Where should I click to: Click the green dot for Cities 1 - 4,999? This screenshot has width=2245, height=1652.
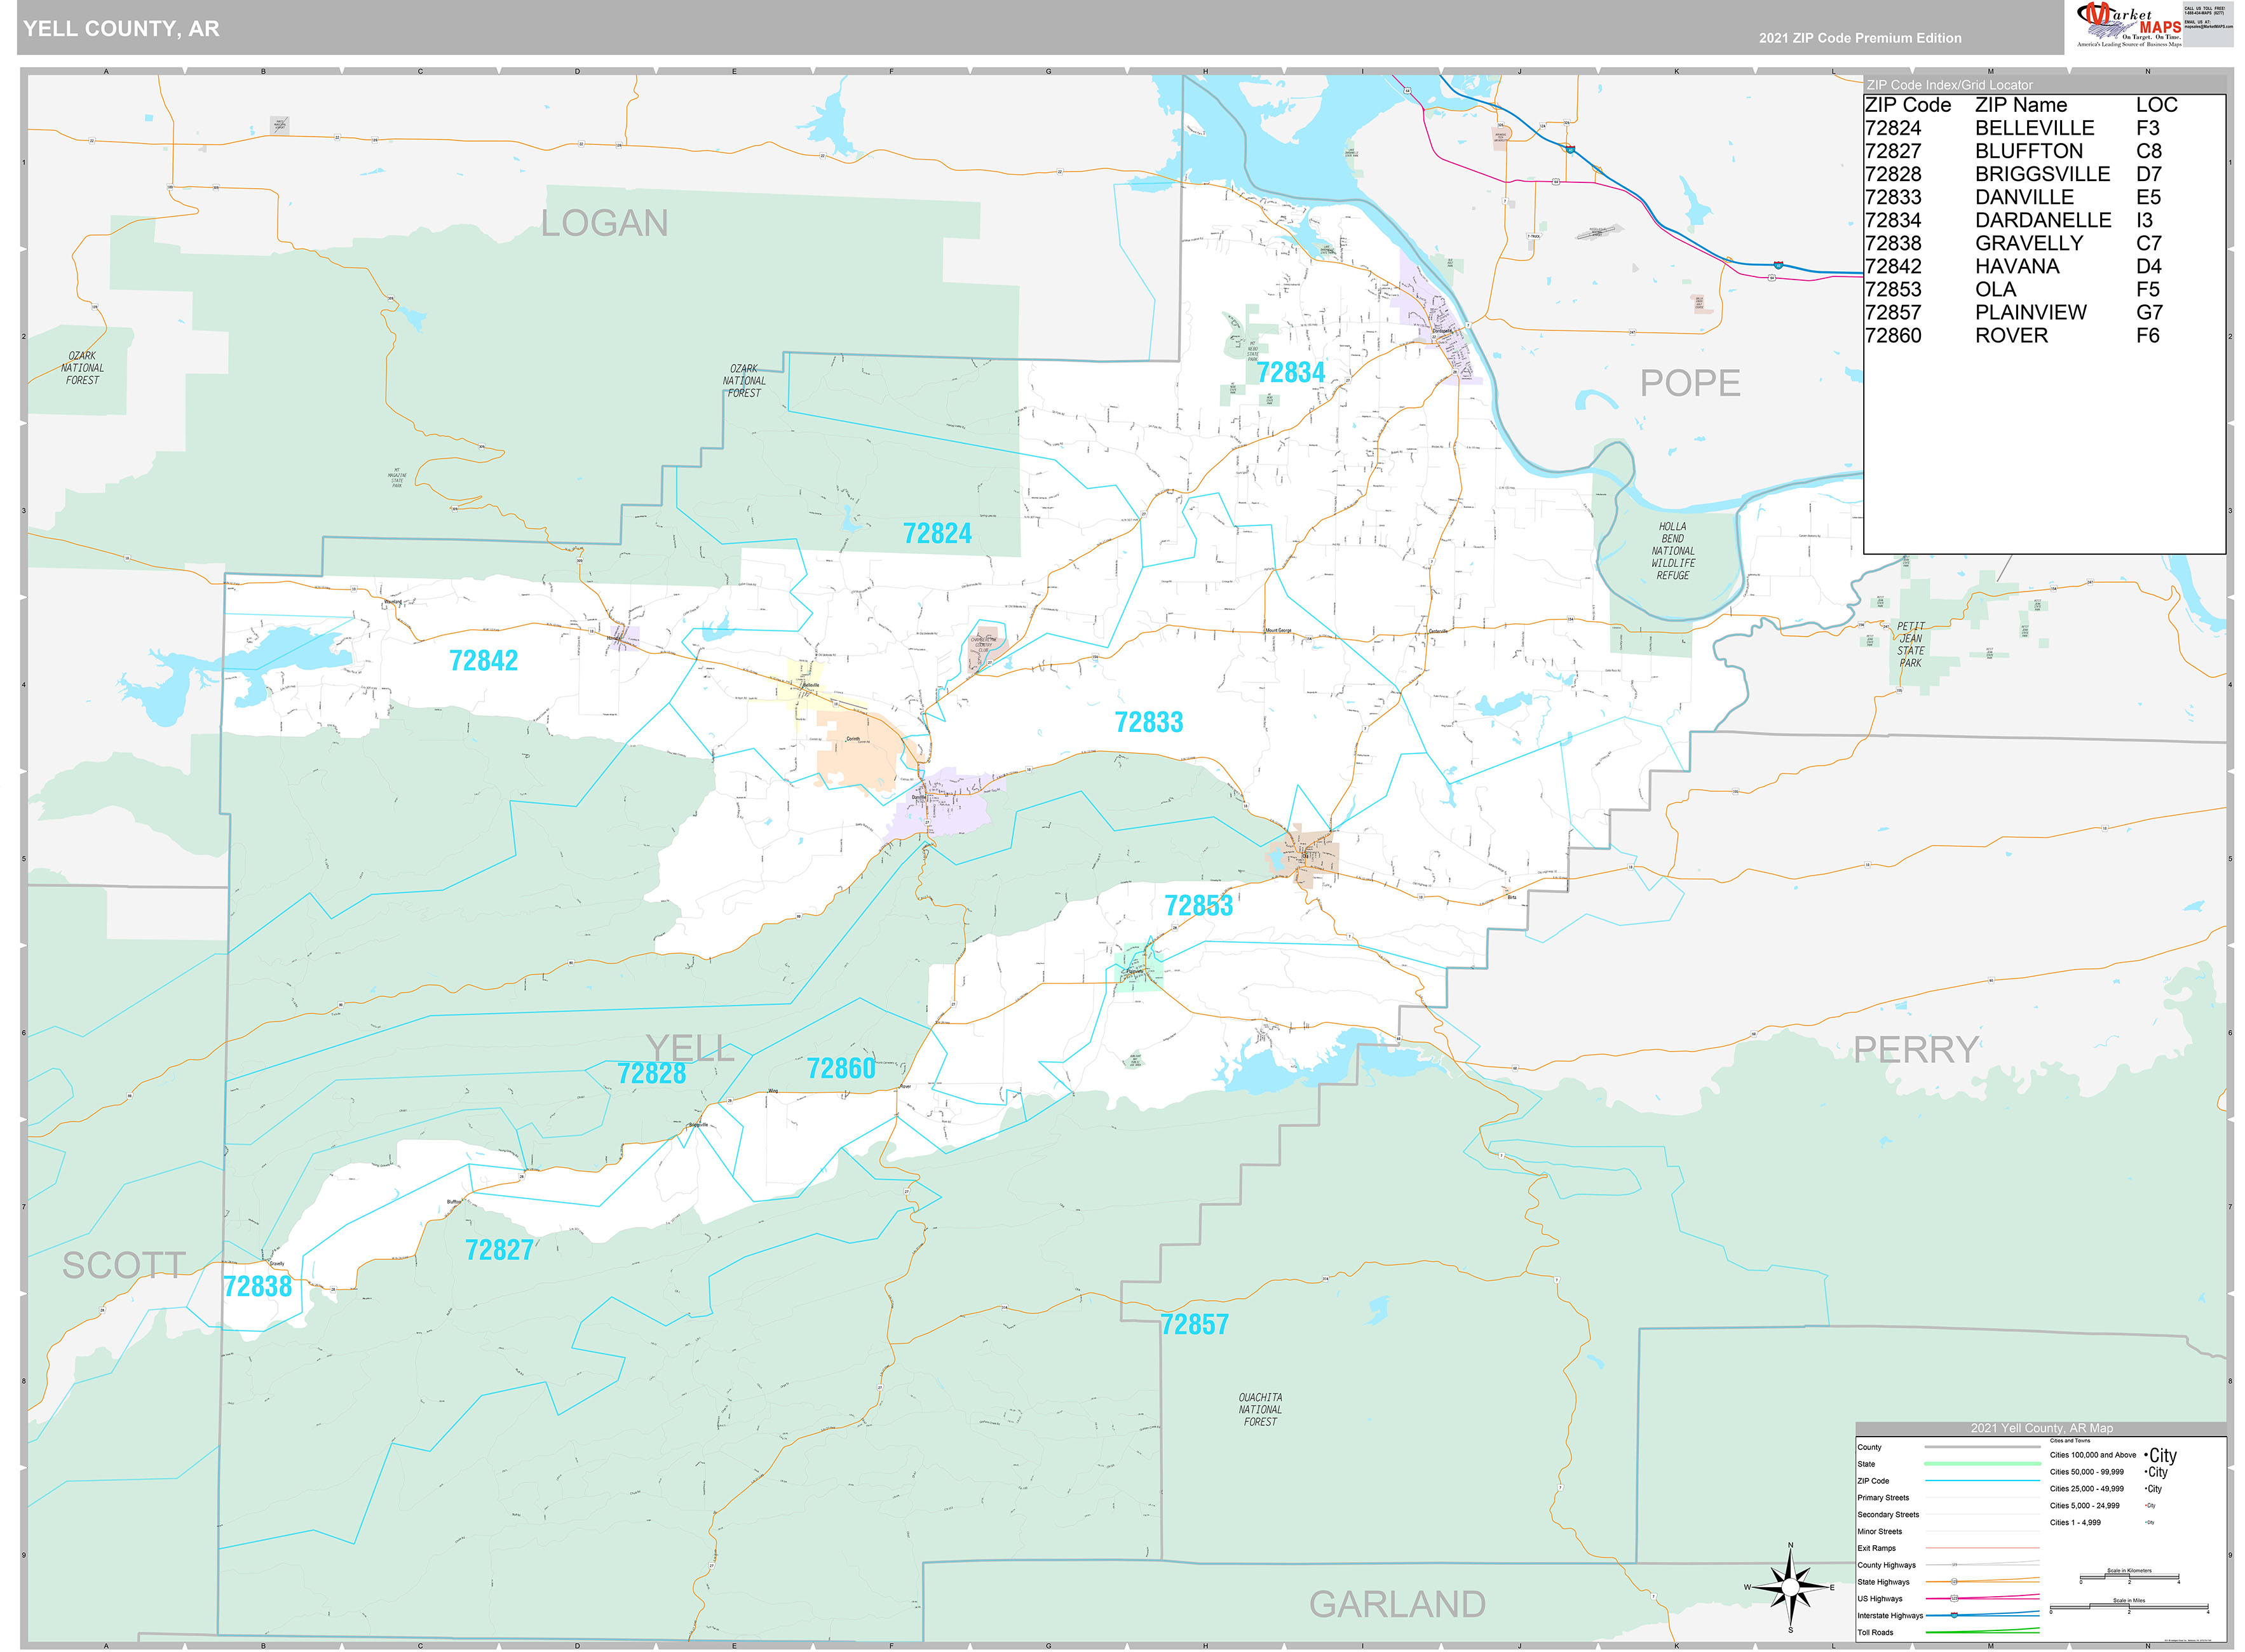point(2145,1522)
